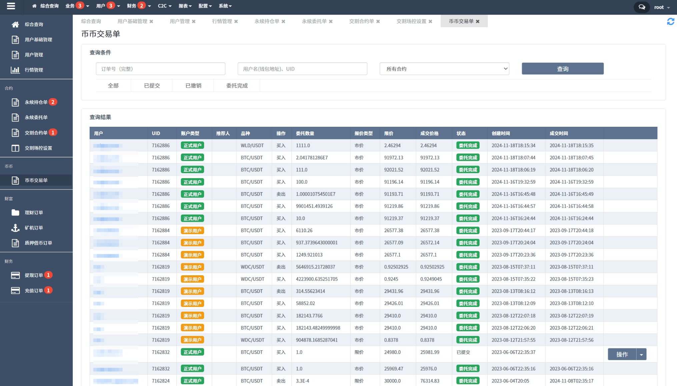Viewport: 677px width, 386px height.
Task: Close the 币币交易单 tab
Action: pyautogui.click(x=478, y=21)
